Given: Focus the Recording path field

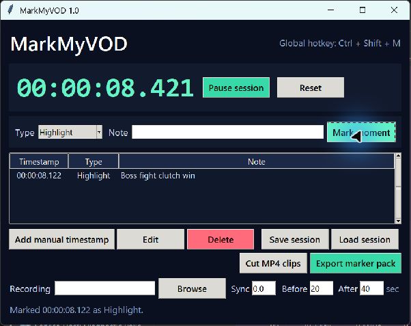Looking at the screenshot, I should tap(105, 288).
